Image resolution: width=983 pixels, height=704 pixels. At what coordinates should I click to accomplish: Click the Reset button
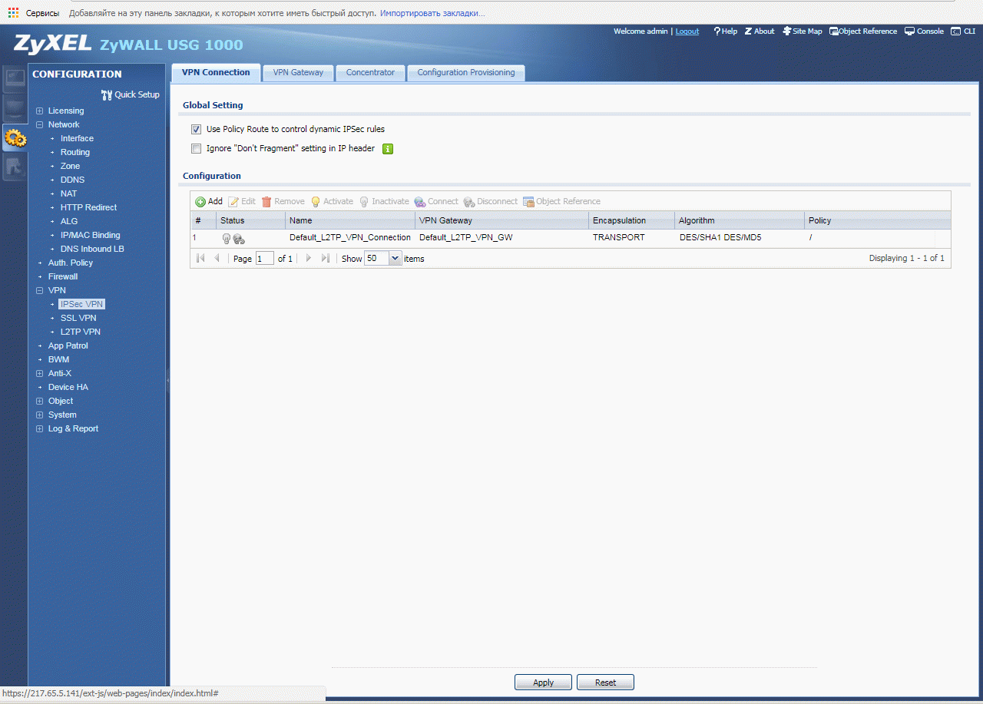pyautogui.click(x=605, y=683)
